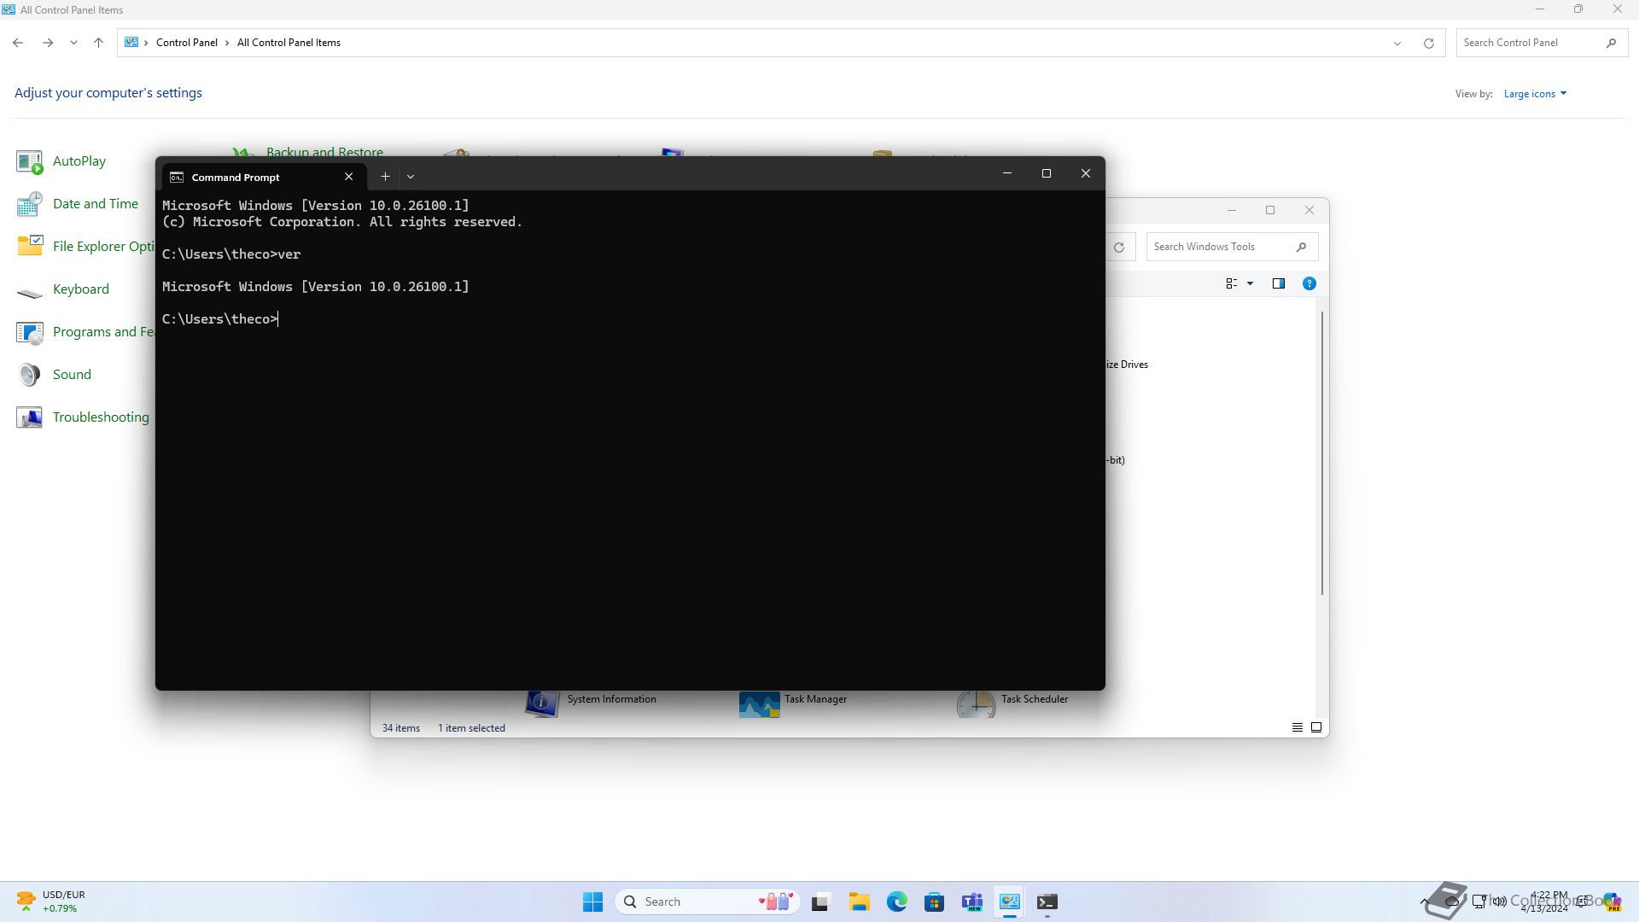
Task: Open Task Manager in Windows Tools
Action: (x=793, y=703)
